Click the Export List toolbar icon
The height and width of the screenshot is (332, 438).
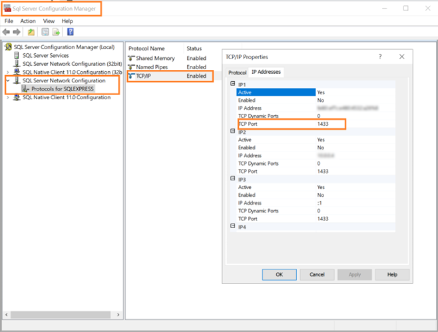57,32
